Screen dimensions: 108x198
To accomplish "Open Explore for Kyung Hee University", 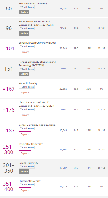I will (25, 153).
